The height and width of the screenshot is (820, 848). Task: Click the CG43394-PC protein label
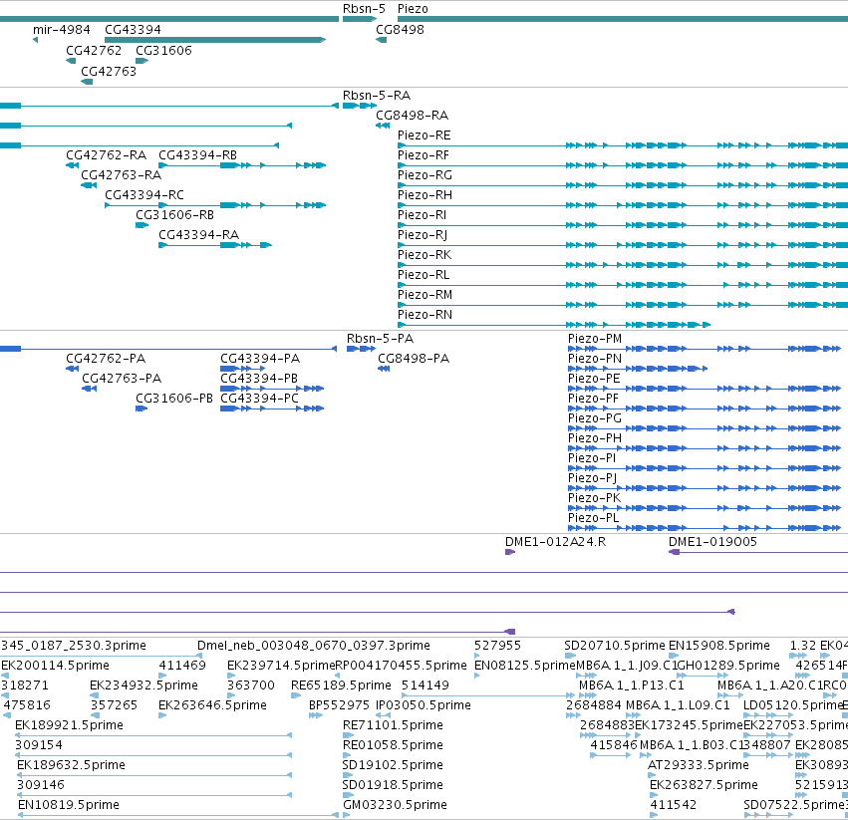tap(260, 399)
